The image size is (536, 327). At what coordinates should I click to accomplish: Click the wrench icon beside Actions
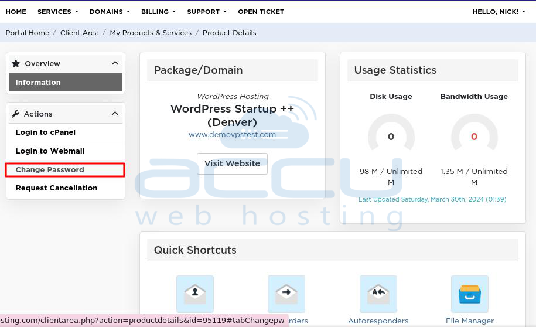15,114
